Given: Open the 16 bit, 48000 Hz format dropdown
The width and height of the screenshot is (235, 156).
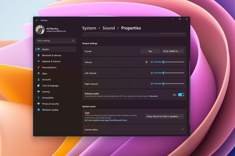Looking at the screenshot, I should (x=173, y=51).
